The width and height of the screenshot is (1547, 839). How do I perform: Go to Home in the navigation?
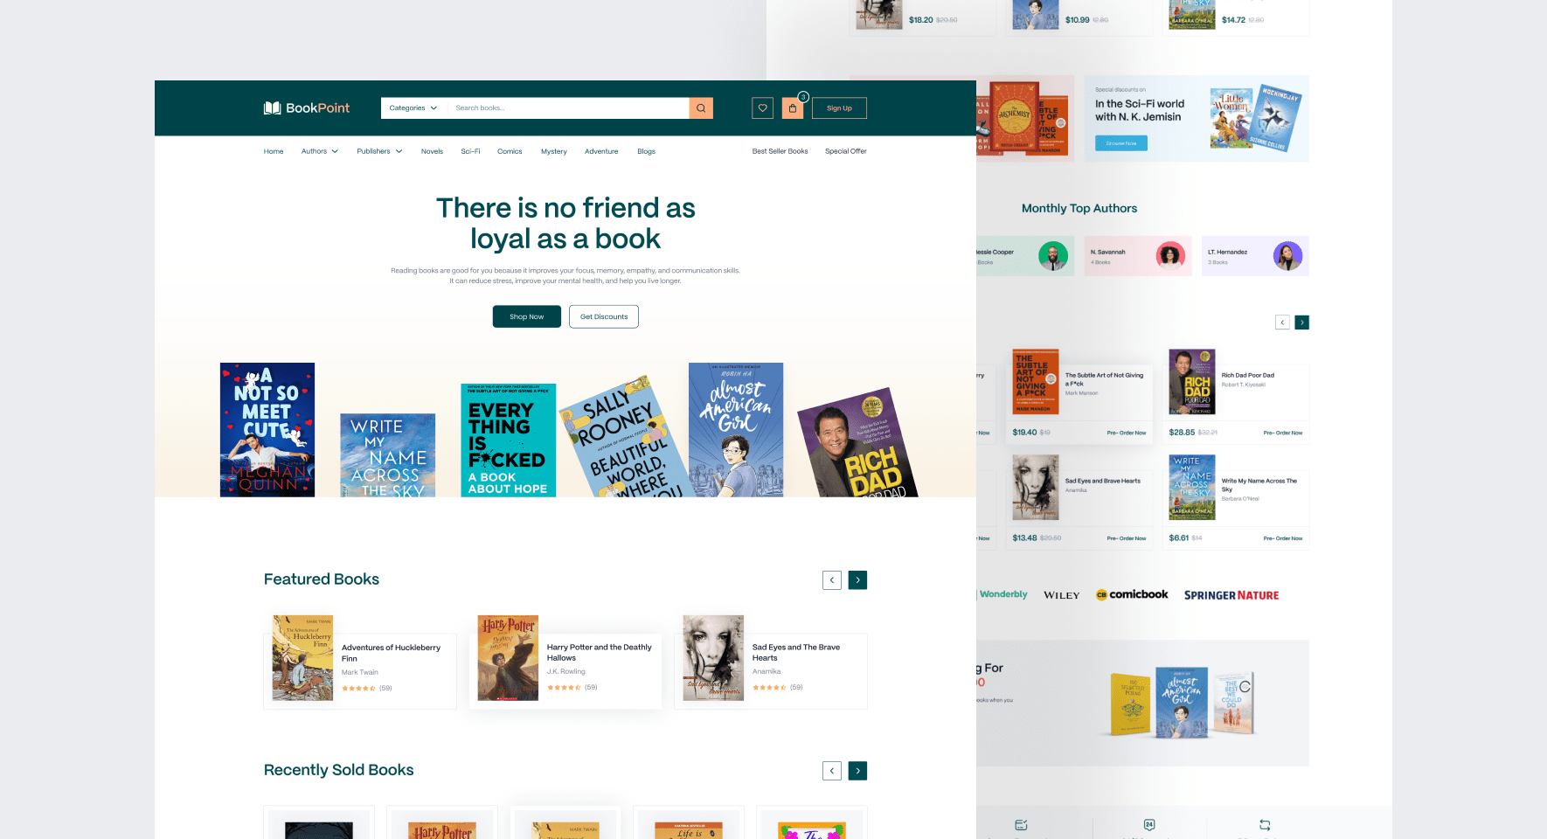(x=274, y=151)
